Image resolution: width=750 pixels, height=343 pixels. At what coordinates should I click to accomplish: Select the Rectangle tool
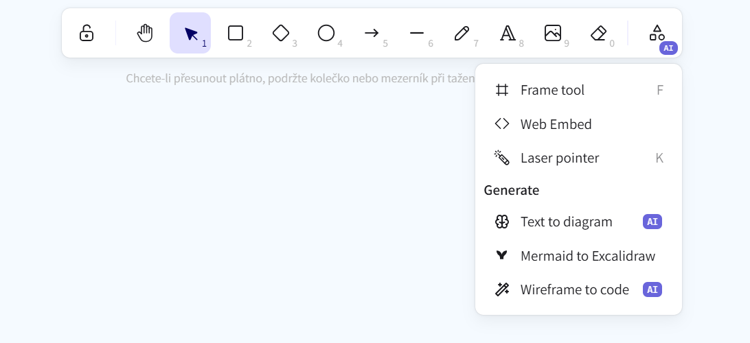click(x=236, y=33)
